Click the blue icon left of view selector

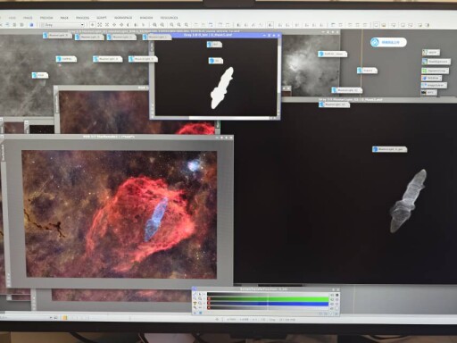point(31,25)
